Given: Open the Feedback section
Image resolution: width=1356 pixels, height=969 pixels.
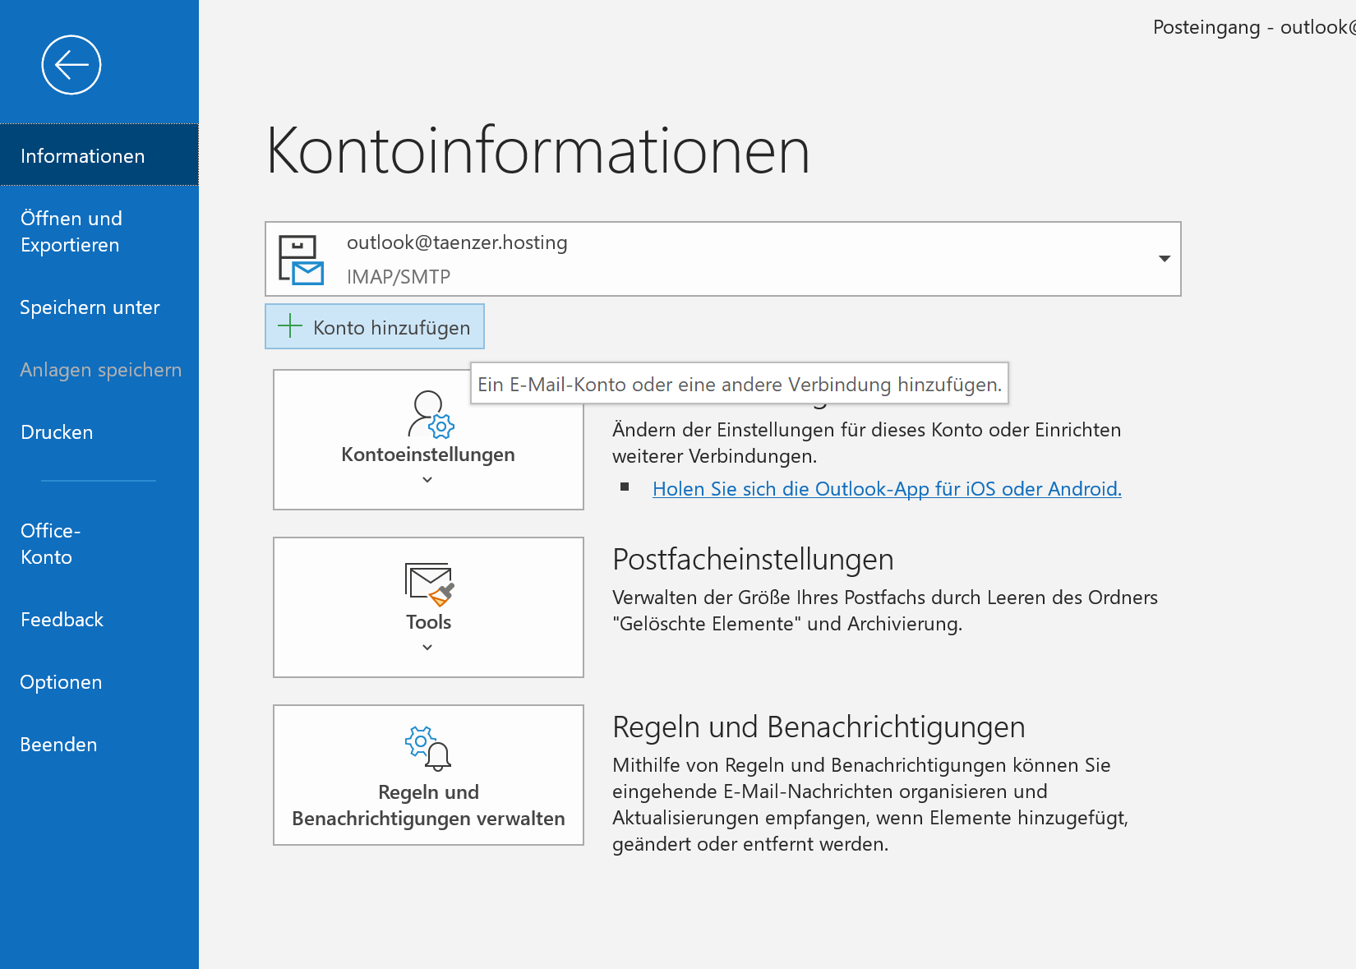Looking at the screenshot, I should point(62,620).
